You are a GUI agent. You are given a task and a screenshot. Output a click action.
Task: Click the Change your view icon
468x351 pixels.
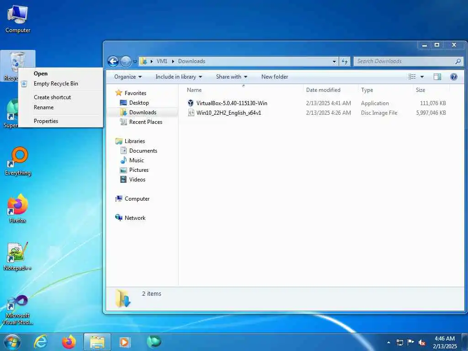pyautogui.click(x=412, y=77)
